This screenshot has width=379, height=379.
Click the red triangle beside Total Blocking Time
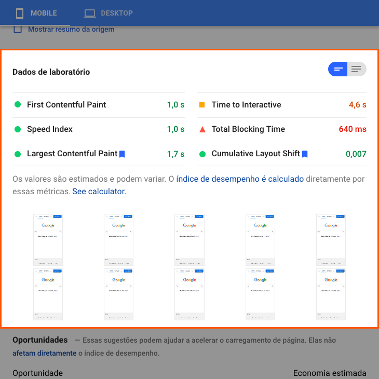[x=202, y=130]
